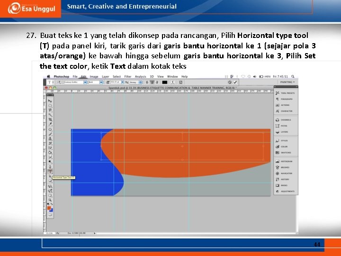Toggle right align text
341x256 pixels.
click(x=157, y=82)
